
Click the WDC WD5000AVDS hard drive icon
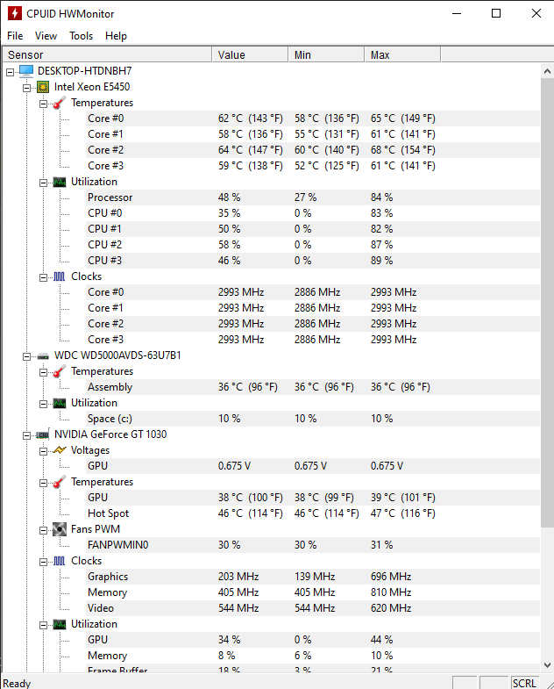click(43, 356)
